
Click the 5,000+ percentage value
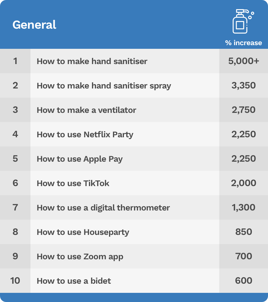244,61
